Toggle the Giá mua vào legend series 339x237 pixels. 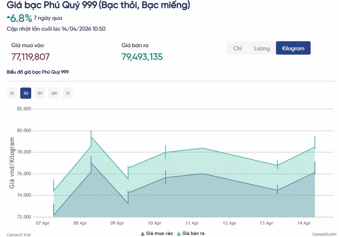tap(159, 234)
